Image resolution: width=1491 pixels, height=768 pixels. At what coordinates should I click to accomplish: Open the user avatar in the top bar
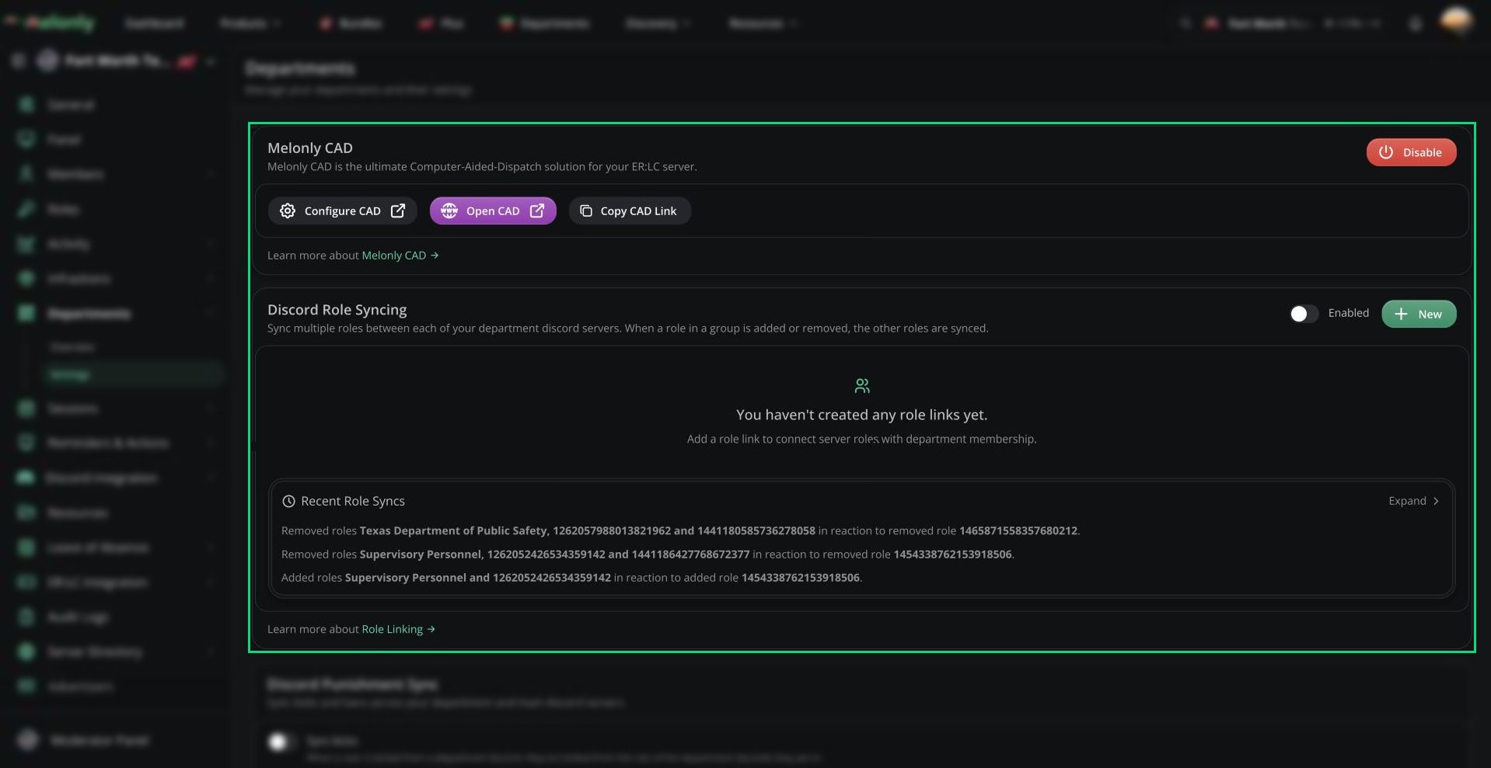pyautogui.click(x=1455, y=22)
